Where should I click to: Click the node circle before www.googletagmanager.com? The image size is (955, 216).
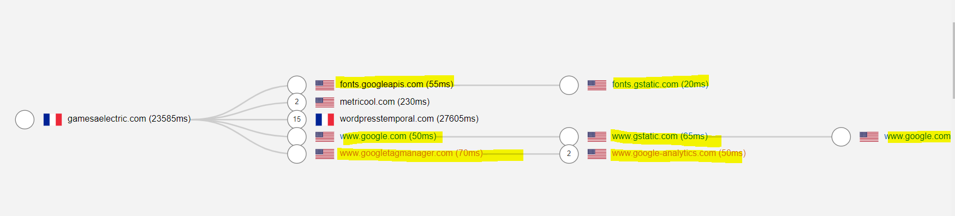pos(297,154)
